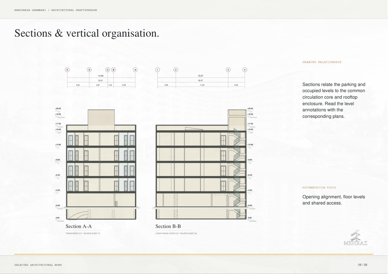
Task: Click the paragraph starting 'Sections relate the parking'
Action: (x=334, y=100)
